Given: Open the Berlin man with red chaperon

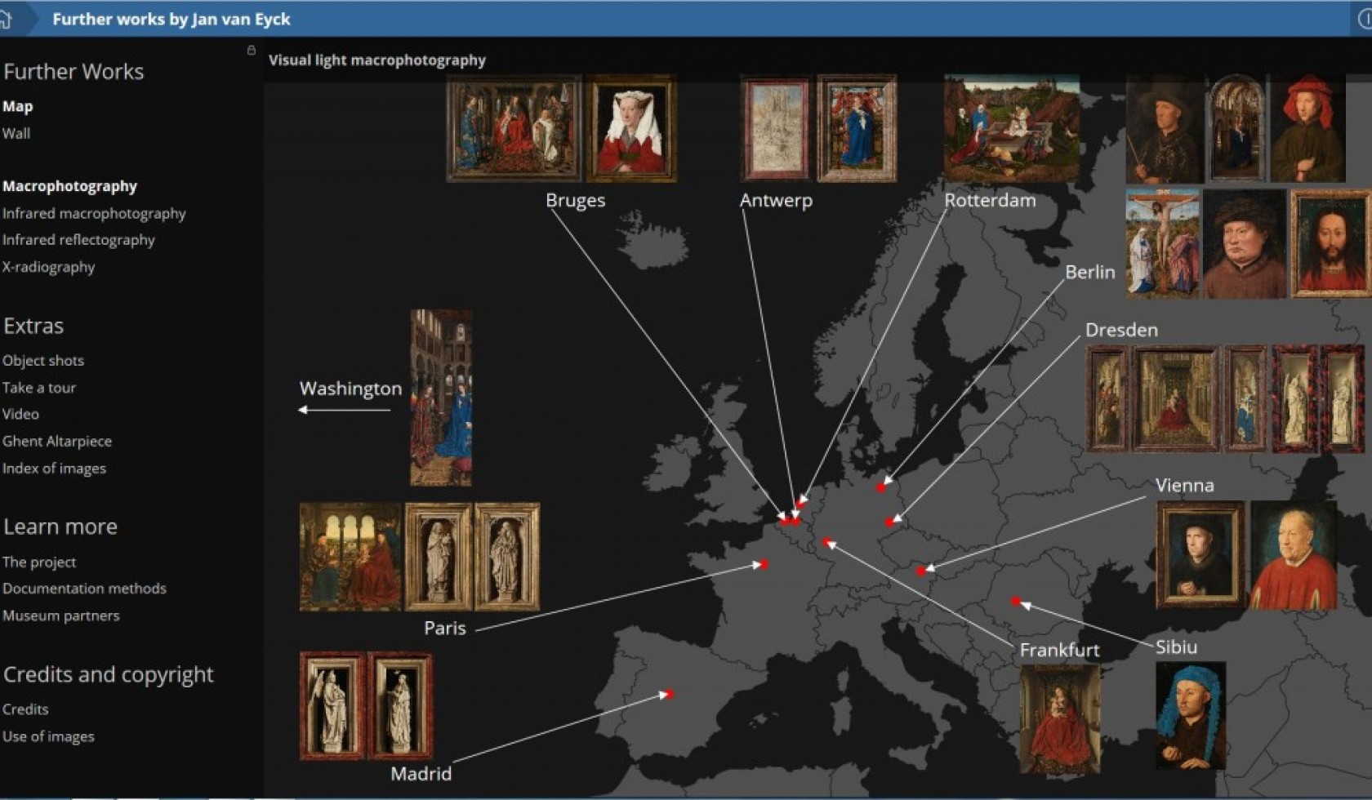Looking at the screenshot, I should pos(1307,129).
